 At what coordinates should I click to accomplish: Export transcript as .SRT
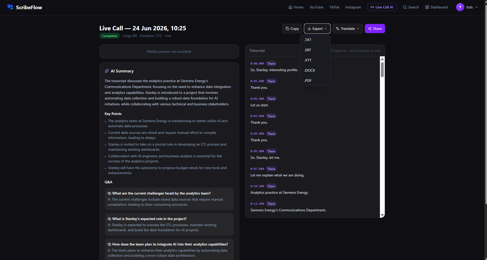(x=315, y=50)
